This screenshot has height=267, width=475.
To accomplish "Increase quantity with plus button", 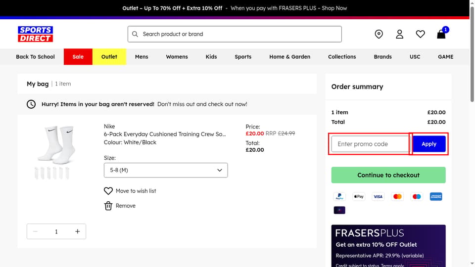I will click(78, 231).
